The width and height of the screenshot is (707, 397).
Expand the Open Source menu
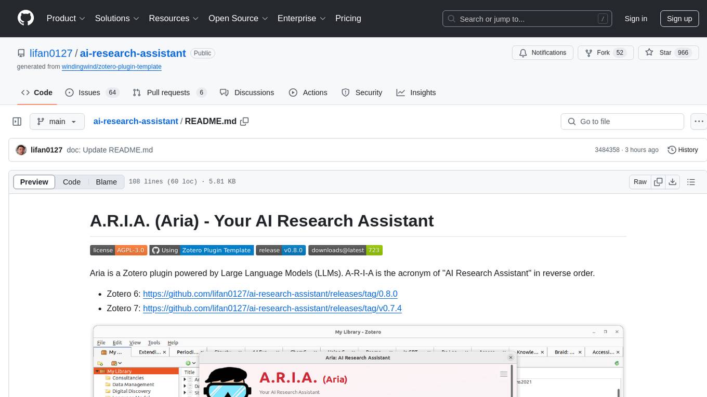[x=238, y=18]
